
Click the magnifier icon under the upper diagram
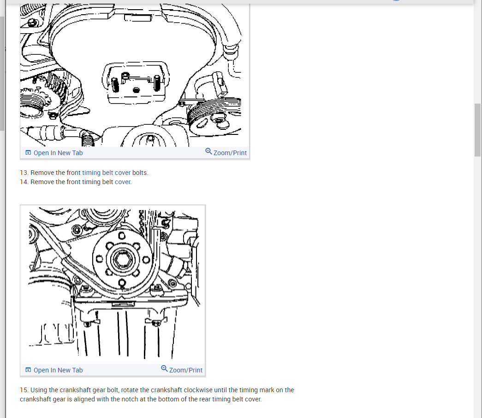(208, 151)
